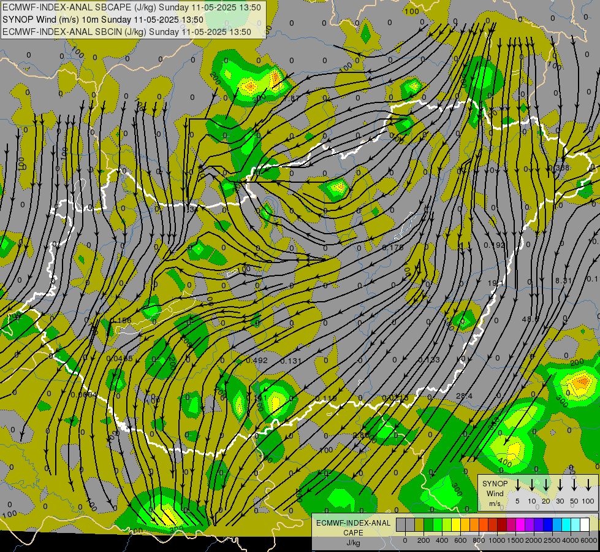
Task: Click the wind value 0.388 on map
Action: [559, 168]
